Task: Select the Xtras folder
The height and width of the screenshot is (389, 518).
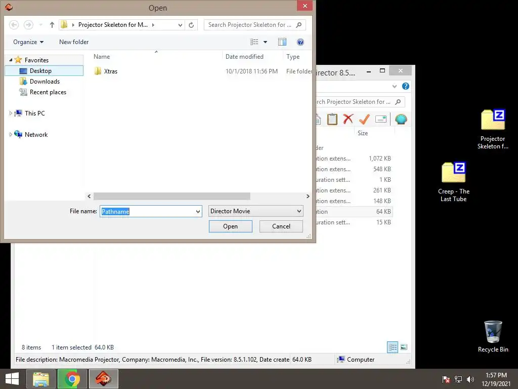Action: pyautogui.click(x=111, y=71)
